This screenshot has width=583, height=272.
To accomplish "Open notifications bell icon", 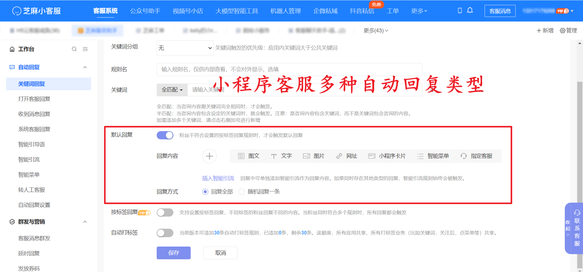I will tap(470, 11).
